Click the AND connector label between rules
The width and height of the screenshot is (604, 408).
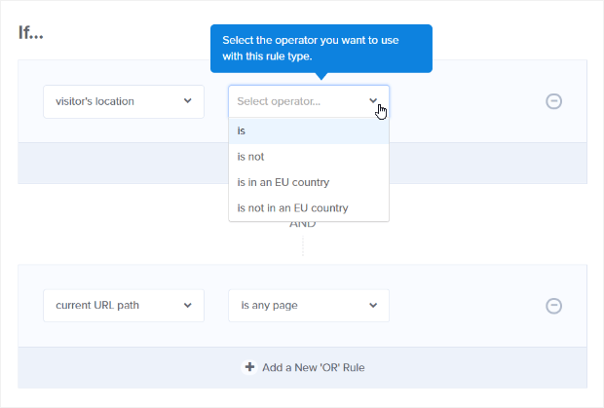(x=303, y=224)
